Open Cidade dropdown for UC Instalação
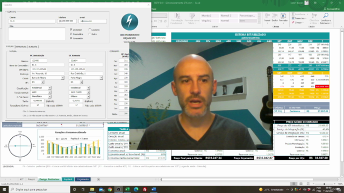The width and height of the screenshot is (344, 193). point(62,78)
